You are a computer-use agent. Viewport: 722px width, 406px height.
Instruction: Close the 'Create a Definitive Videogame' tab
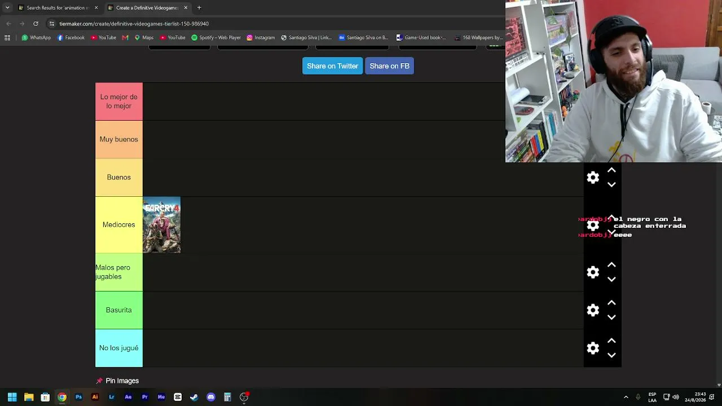[x=186, y=8]
